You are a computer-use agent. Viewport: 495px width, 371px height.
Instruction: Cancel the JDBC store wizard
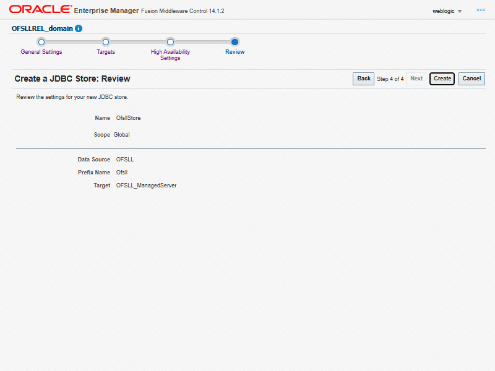pos(471,79)
